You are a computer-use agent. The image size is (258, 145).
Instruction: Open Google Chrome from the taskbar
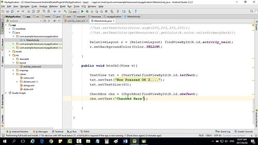tap(51, 141)
